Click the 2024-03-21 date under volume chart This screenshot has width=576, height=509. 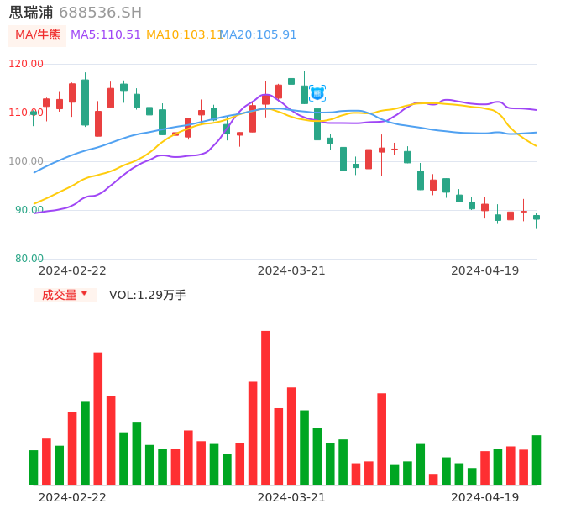(291, 497)
